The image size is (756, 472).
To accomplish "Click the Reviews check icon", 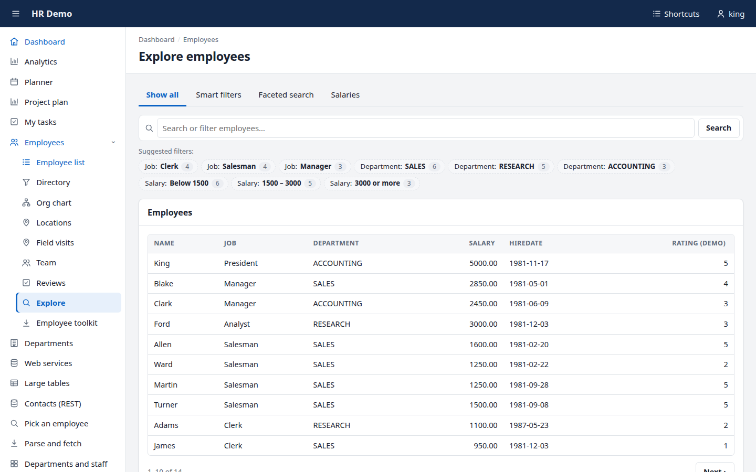I will (26, 283).
